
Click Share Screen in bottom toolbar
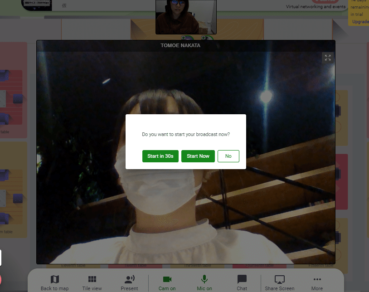tap(280, 283)
